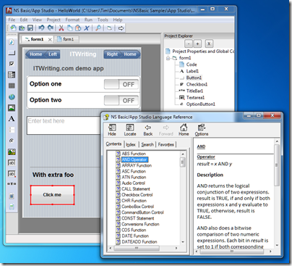Toggle the Option one OFF switch
292x266 pixels.
coord(121,84)
